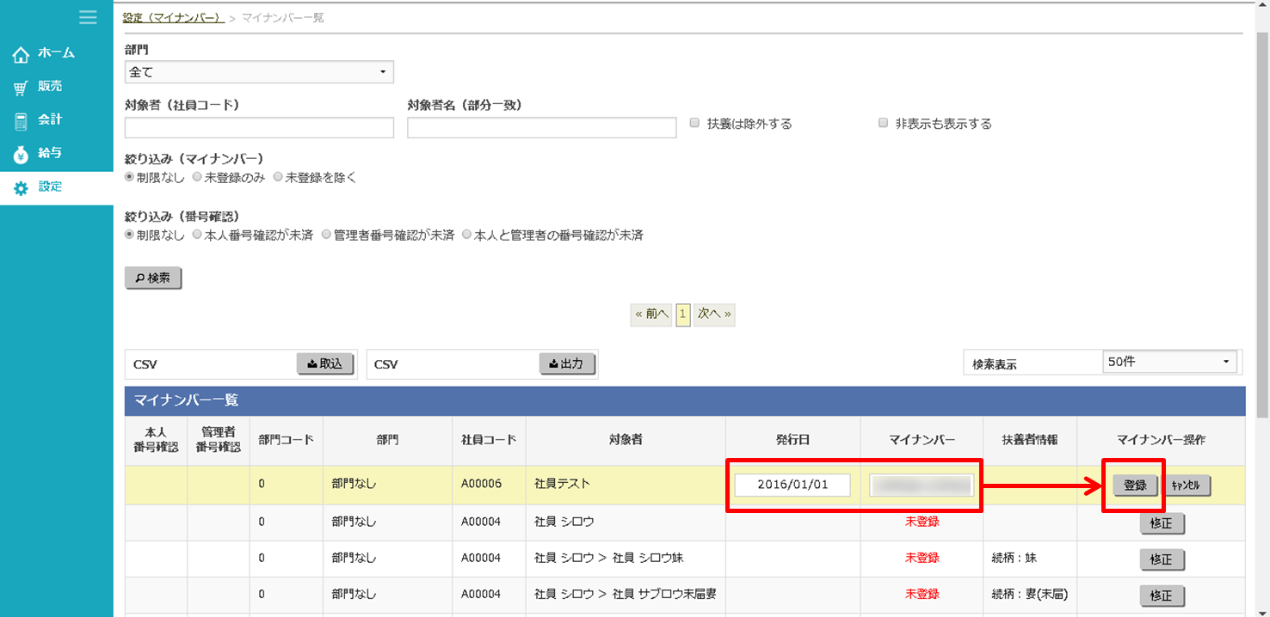Screen dimensions: 1270x617
Task: Click the 登録 button for 社員テスト
Action: tap(1134, 486)
